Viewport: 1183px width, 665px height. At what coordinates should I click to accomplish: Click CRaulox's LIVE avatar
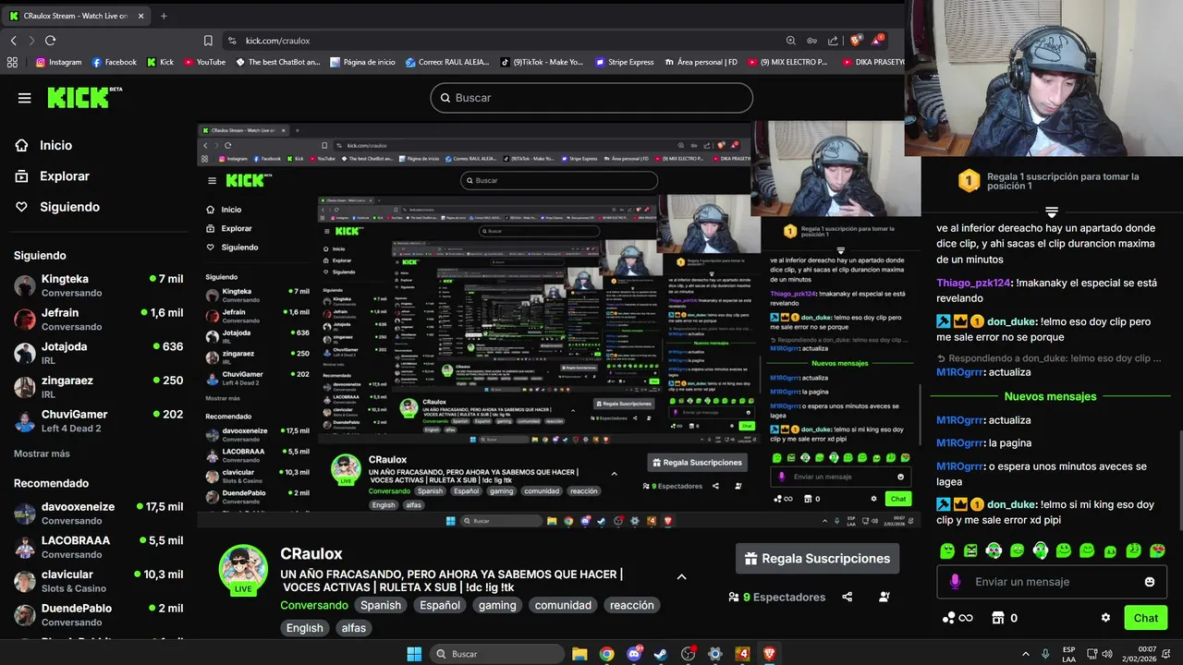click(x=243, y=570)
